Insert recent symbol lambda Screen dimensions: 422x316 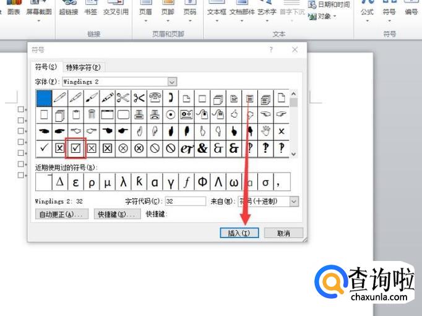[123, 182]
